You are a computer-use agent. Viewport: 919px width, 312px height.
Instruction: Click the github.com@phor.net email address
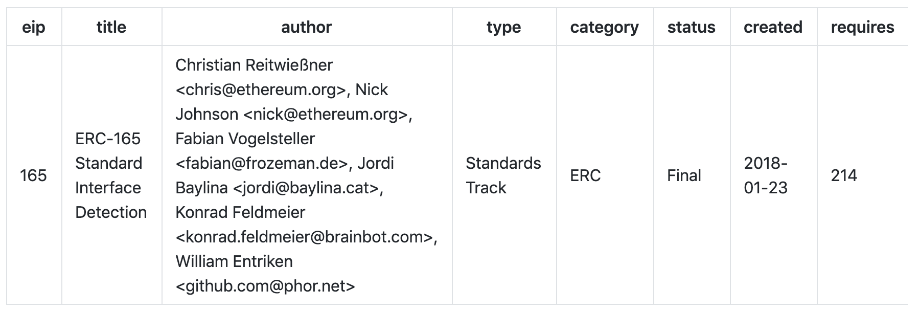(265, 286)
